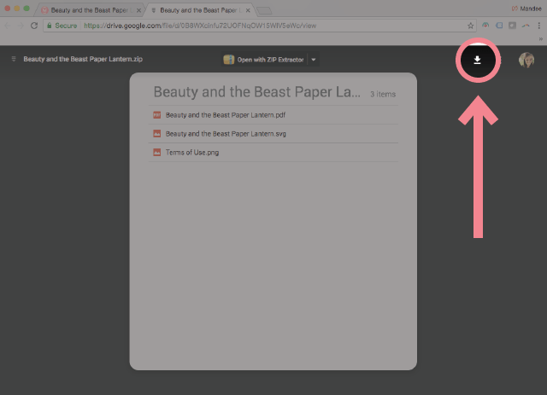547x395 pixels.
Task: Close the second browser tab
Action: (248, 10)
